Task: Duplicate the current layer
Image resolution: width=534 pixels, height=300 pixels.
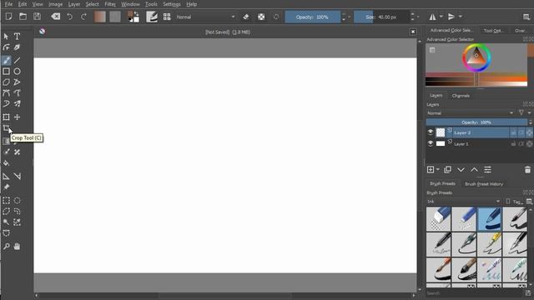Action: [447, 169]
